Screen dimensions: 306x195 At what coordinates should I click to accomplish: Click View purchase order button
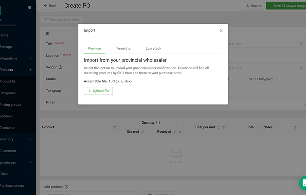tap(62, 19)
